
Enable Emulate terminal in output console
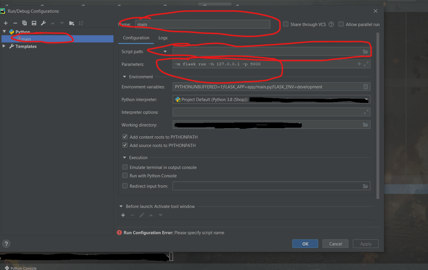tap(125, 167)
